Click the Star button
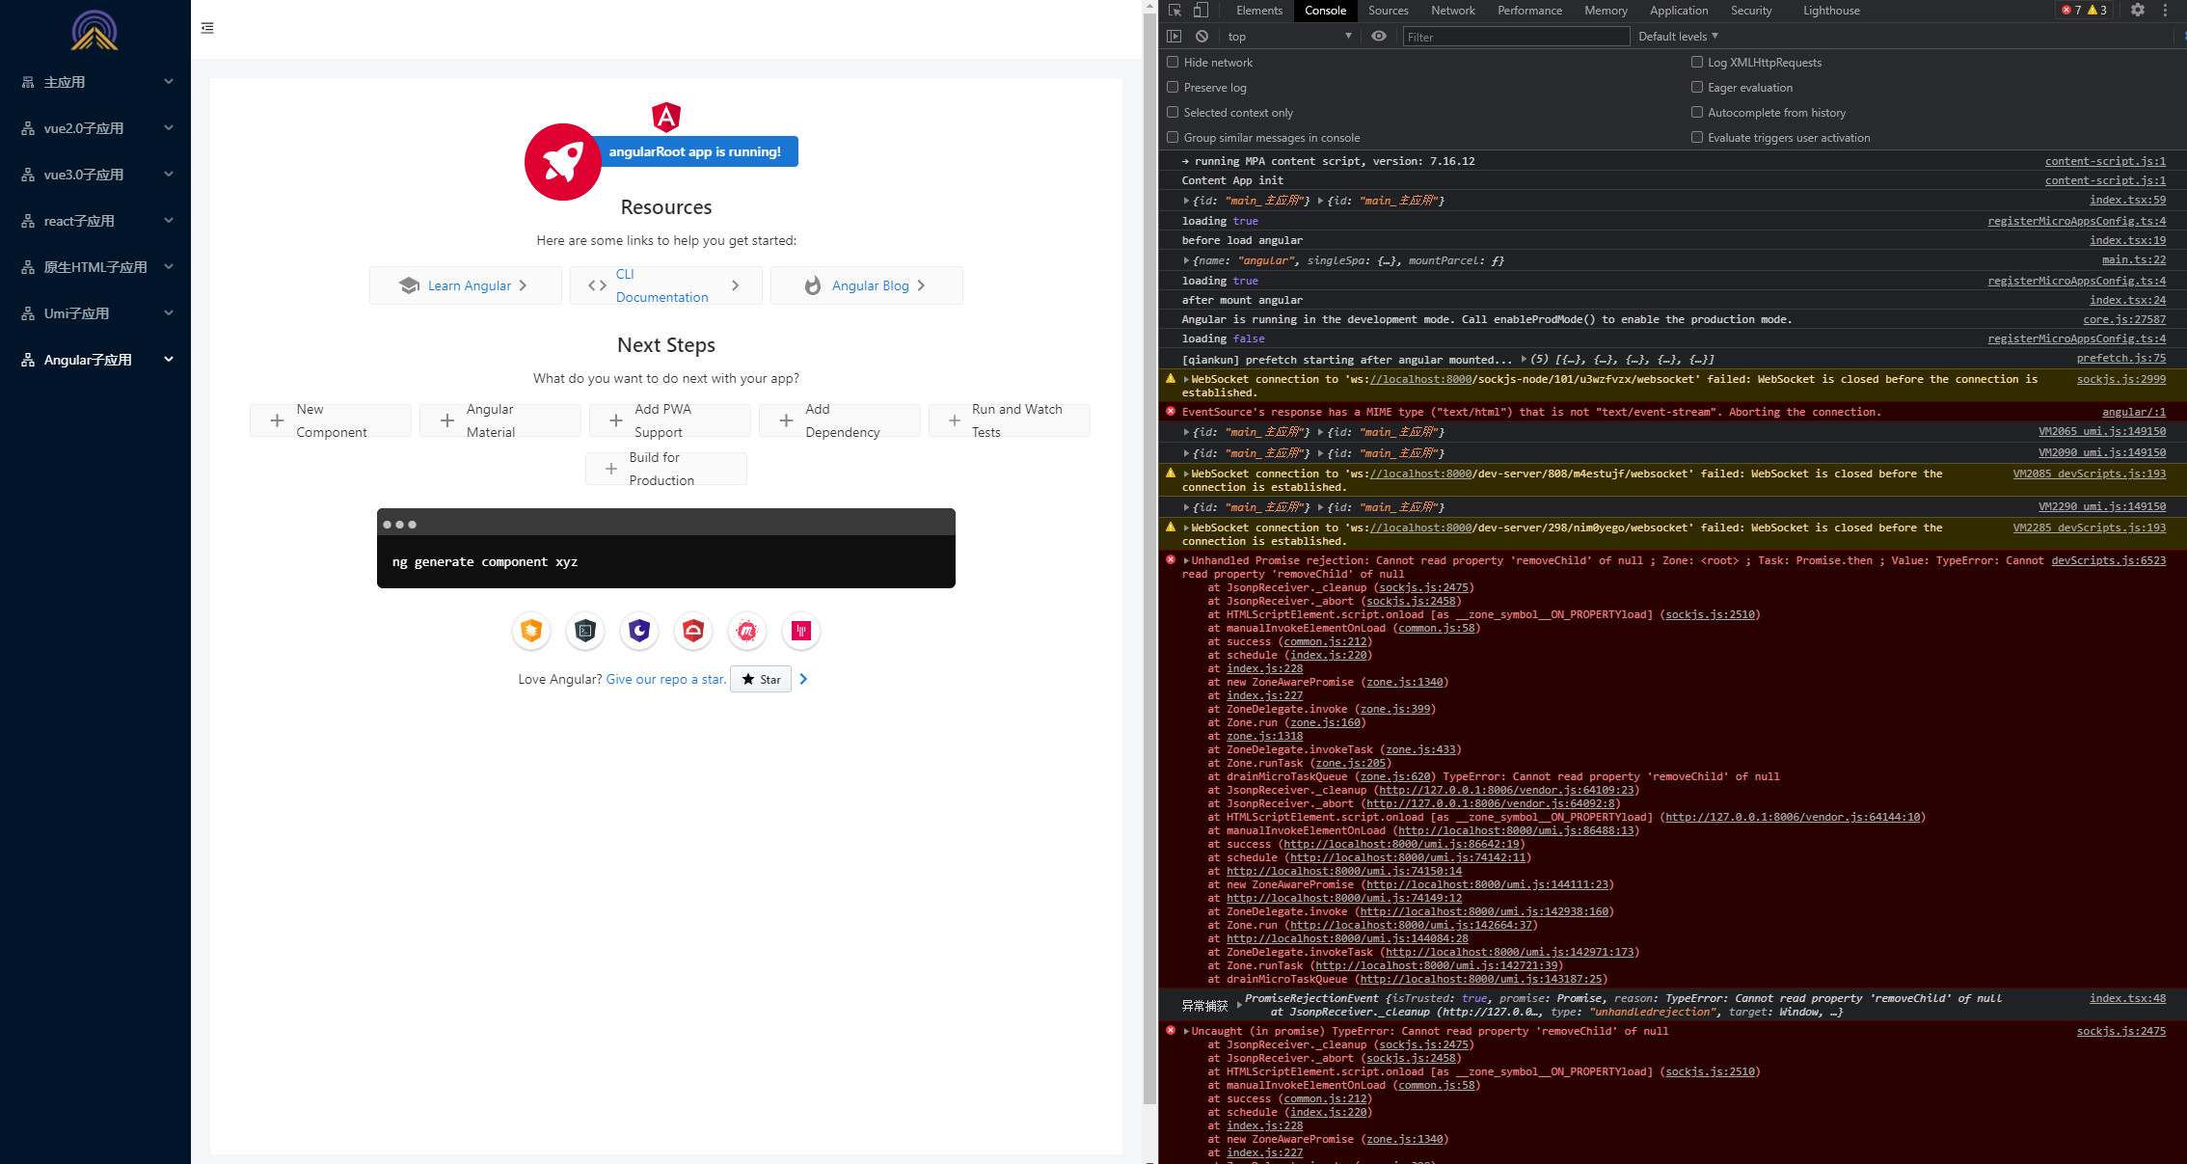This screenshot has width=2187, height=1164. coord(761,679)
